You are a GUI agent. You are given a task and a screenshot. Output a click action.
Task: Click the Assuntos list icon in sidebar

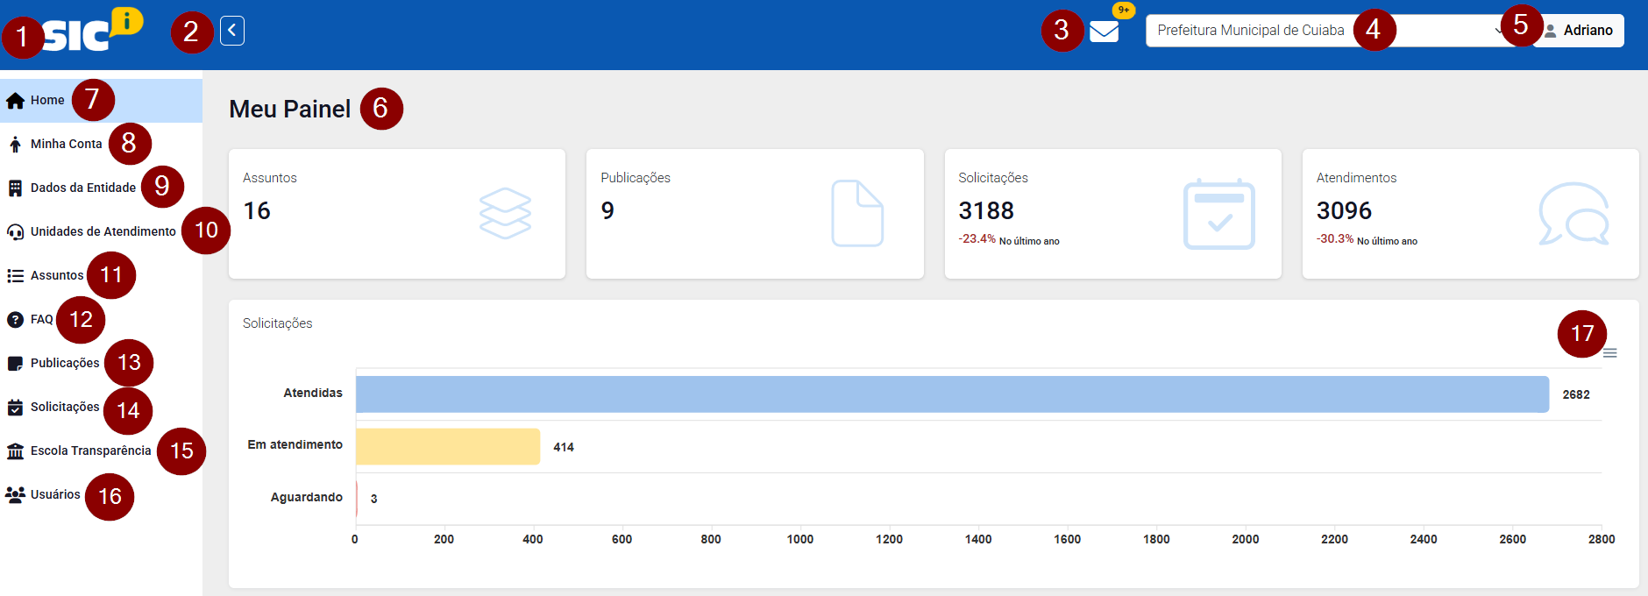pyautogui.click(x=15, y=275)
